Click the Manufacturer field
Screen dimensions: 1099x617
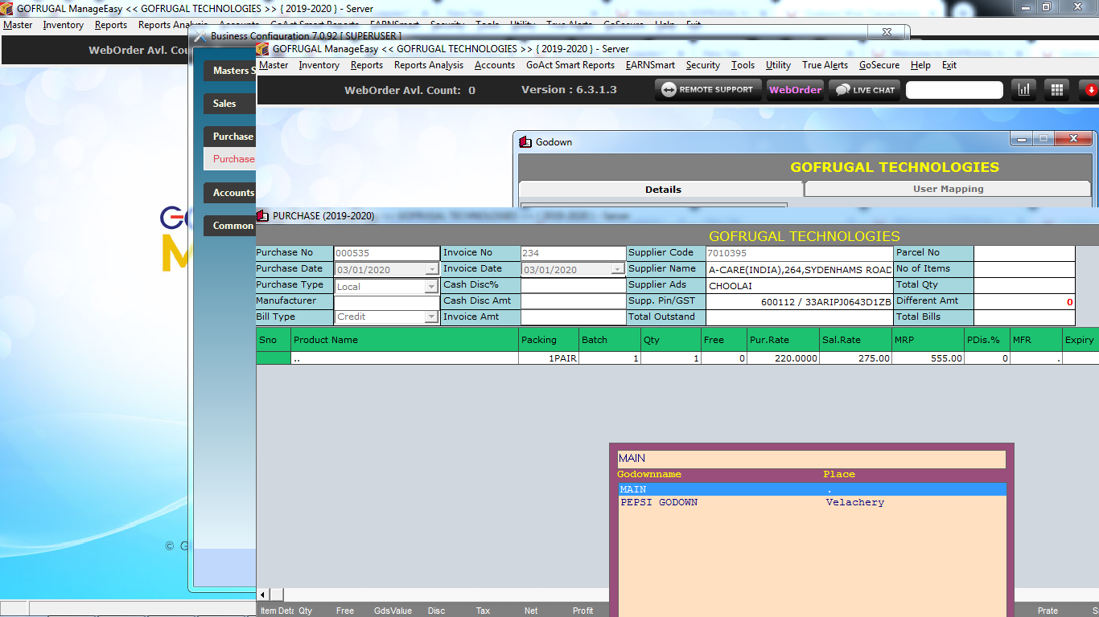pyautogui.click(x=387, y=301)
